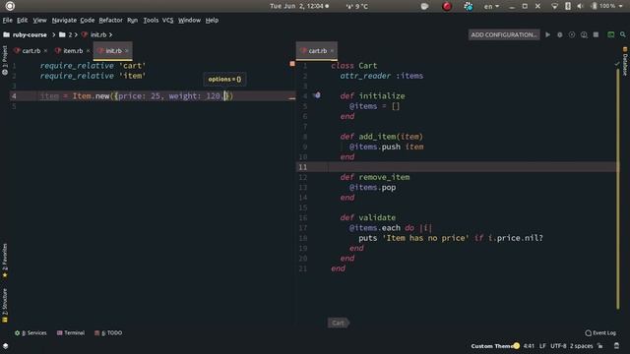Image resolution: width=630 pixels, height=354 pixels.
Task: Open Services tool window
Action: point(31,332)
